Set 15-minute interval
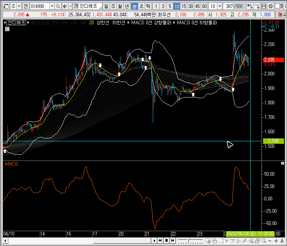Viewport: 287px width, 246px height. click(x=184, y=7)
